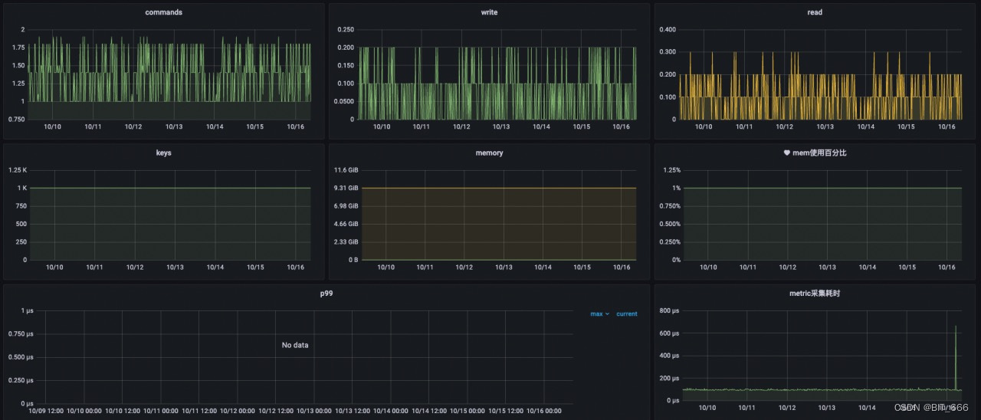The image size is (981, 420).
Task: Click the chevron arrow beside max
Action: tap(608, 314)
